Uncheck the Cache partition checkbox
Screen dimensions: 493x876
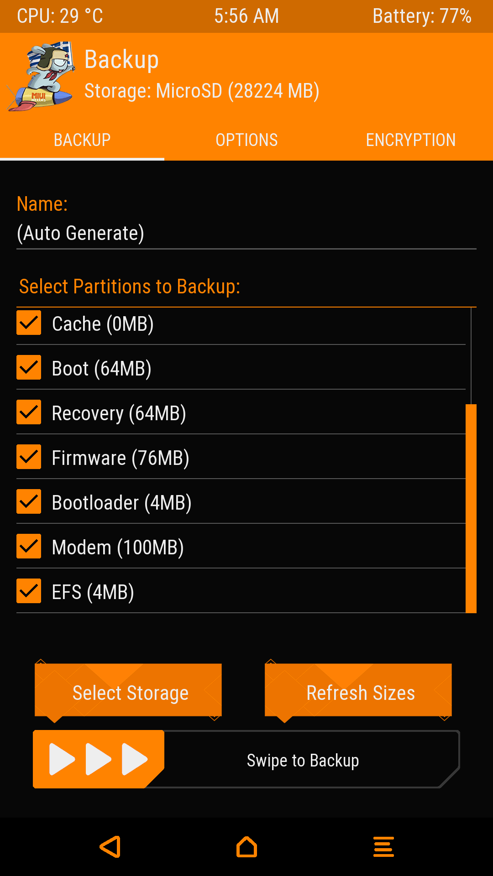(29, 323)
